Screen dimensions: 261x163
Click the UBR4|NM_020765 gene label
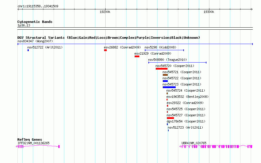coord(194,143)
